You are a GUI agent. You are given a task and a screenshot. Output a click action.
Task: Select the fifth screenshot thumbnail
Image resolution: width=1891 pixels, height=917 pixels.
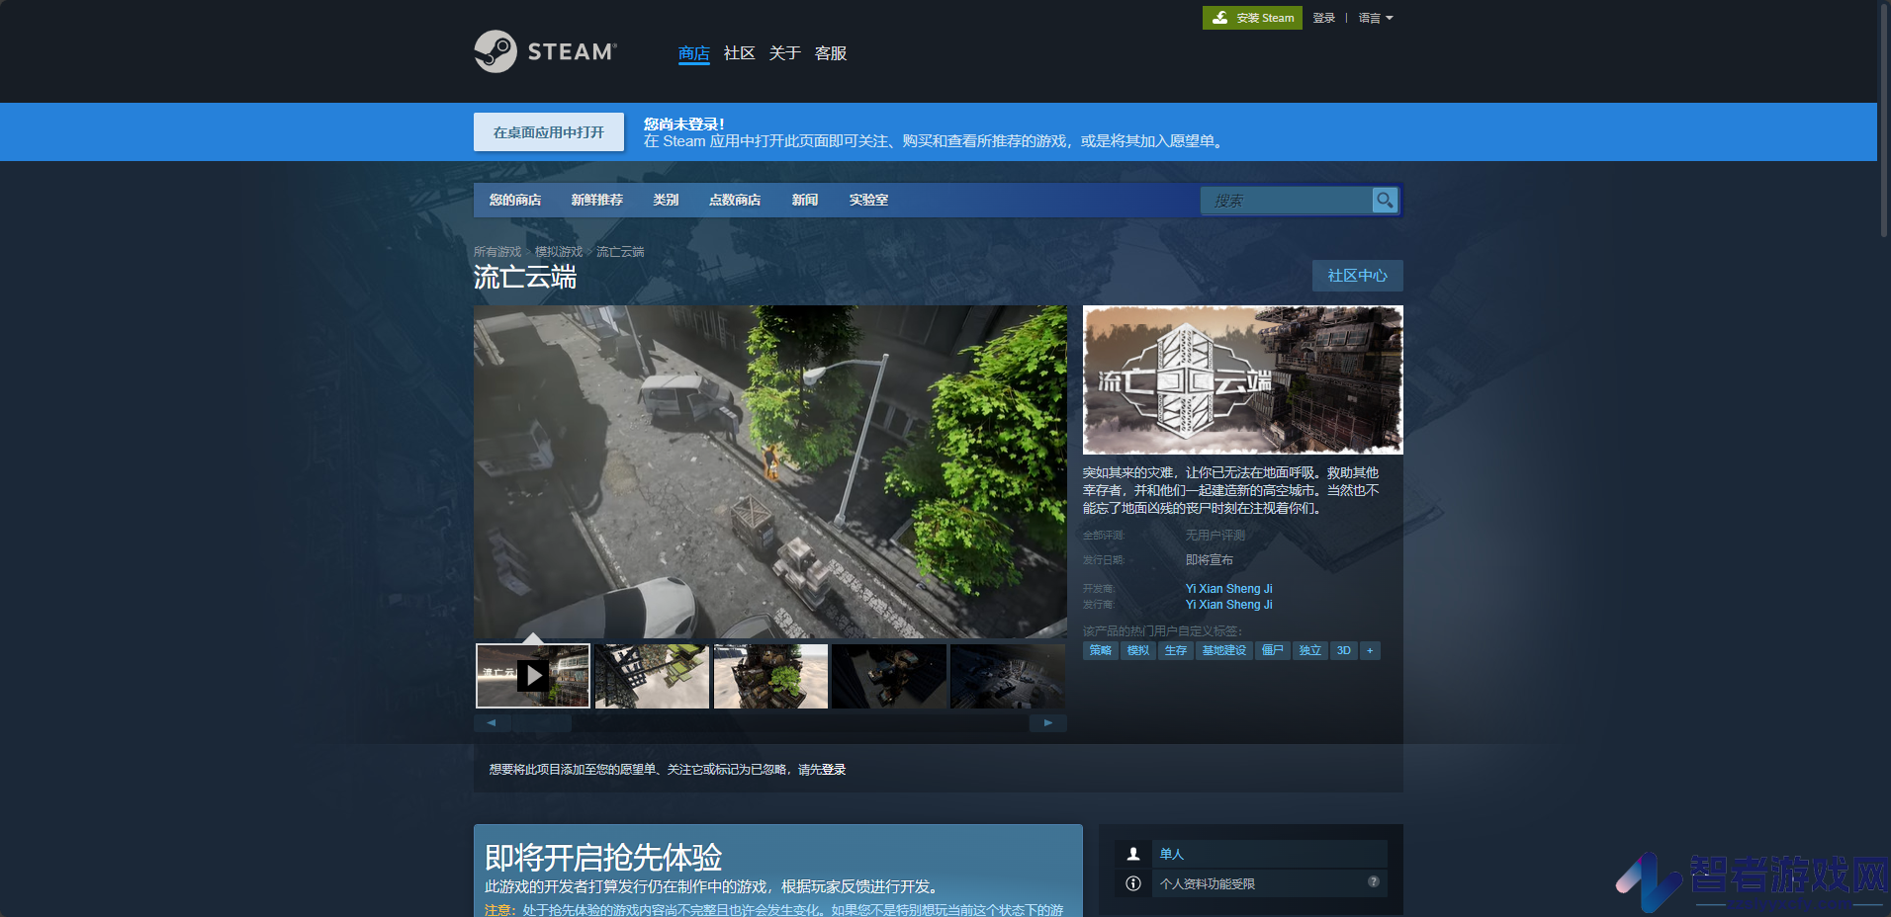tap(1008, 676)
